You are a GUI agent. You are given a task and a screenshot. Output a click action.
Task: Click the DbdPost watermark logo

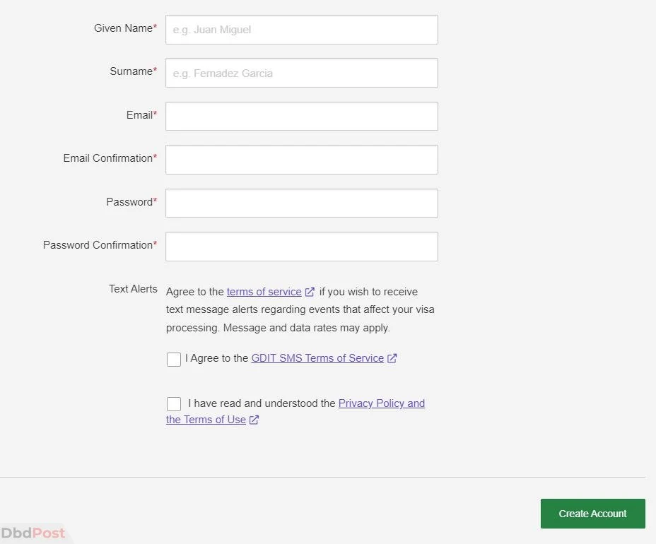(33, 533)
